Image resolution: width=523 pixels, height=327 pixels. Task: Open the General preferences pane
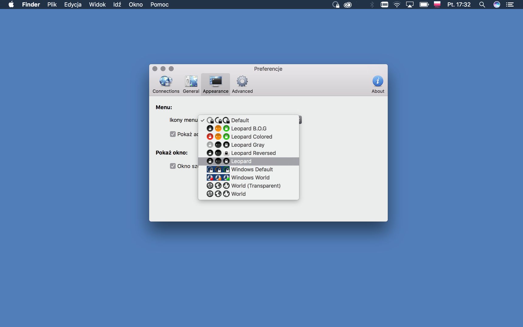[x=191, y=85]
